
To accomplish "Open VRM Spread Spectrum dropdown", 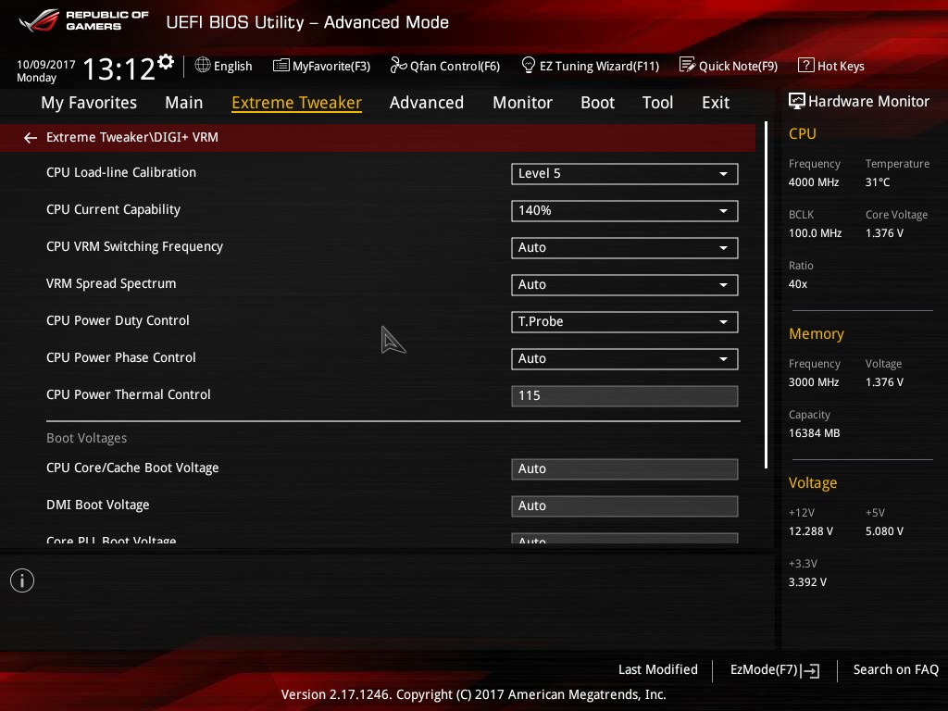I will pyautogui.click(x=625, y=285).
